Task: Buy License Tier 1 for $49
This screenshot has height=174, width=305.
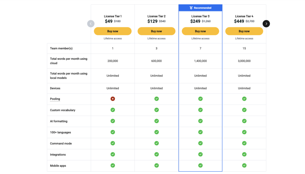Action: pyautogui.click(x=113, y=31)
